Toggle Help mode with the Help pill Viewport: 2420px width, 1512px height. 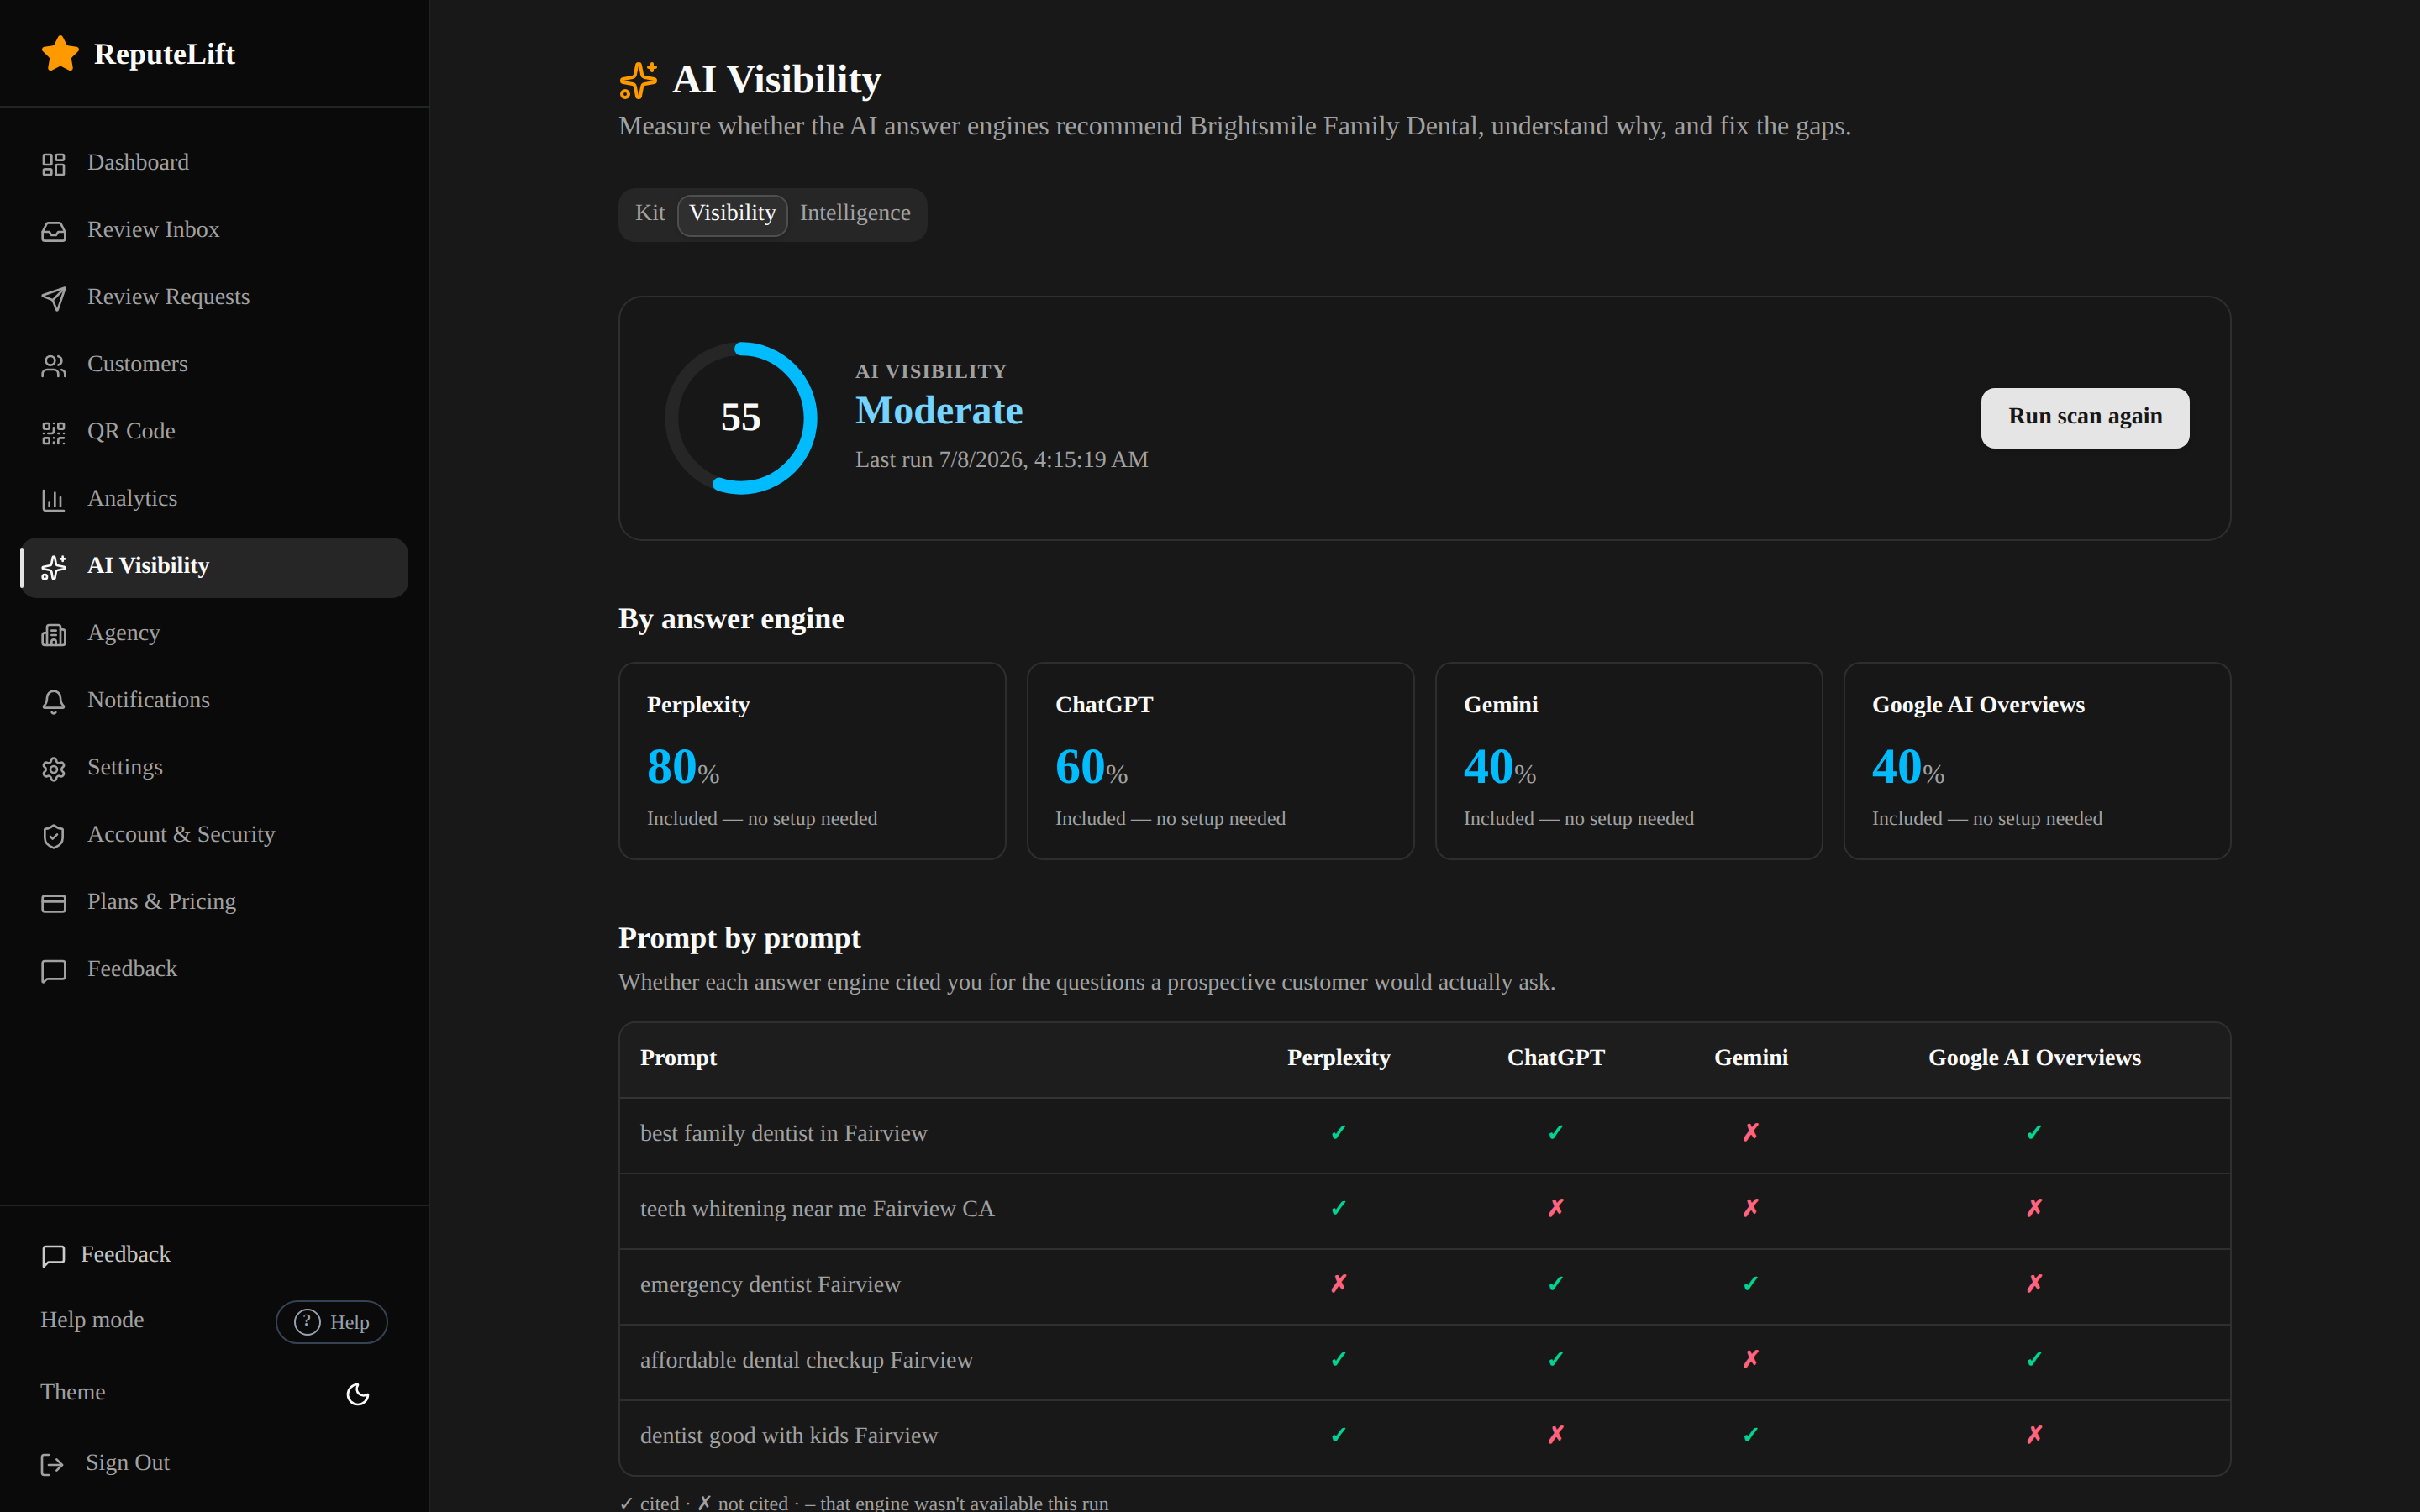point(332,1321)
